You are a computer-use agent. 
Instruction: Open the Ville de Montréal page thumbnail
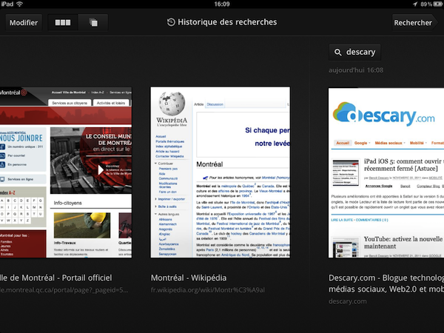coord(66,172)
